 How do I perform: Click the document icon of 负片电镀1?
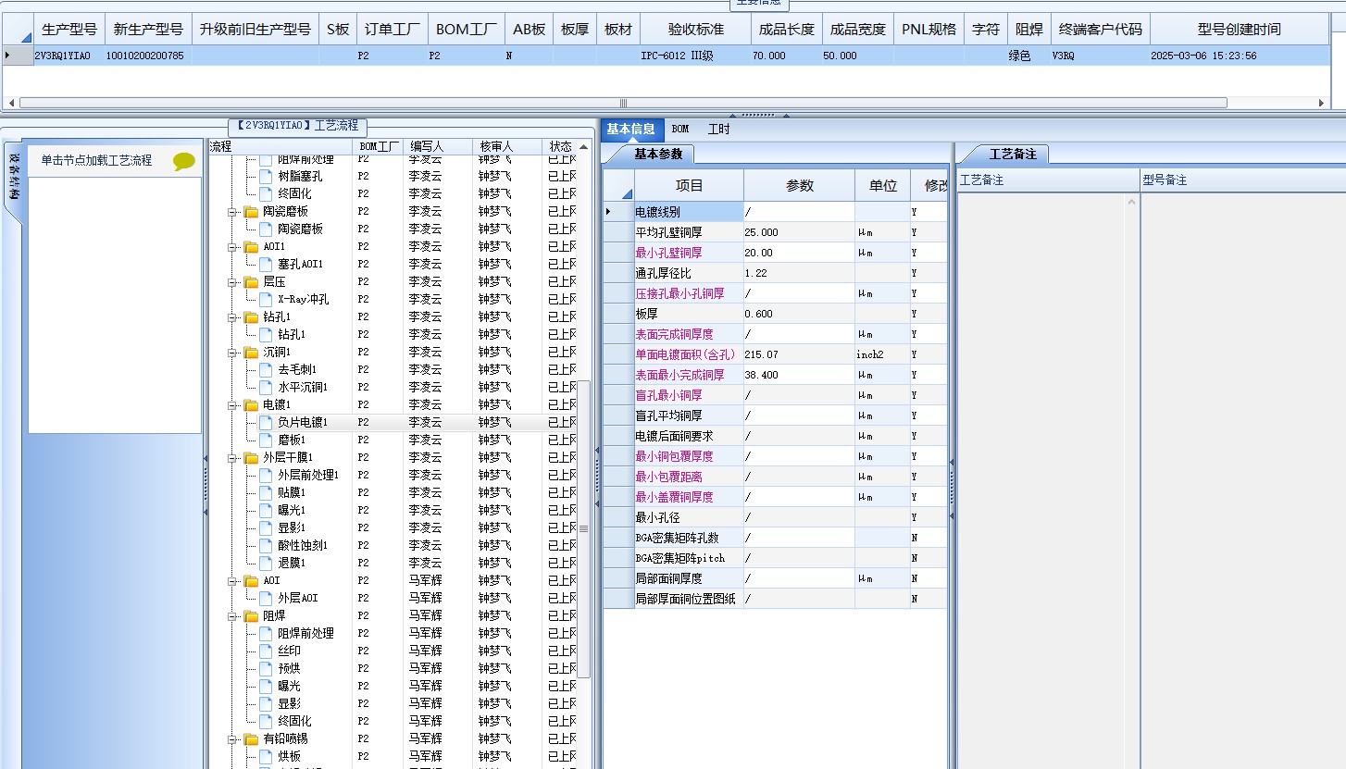(267, 423)
